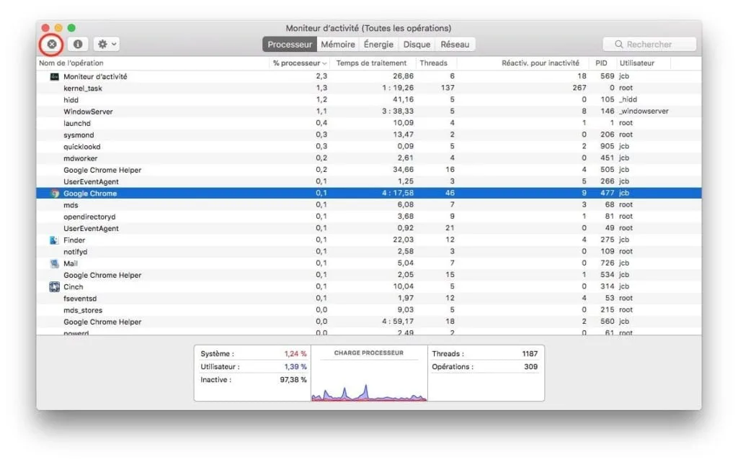This screenshot has height=462, width=738.
Task: Switch to the Énergie tab
Action: [x=378, y=44]
